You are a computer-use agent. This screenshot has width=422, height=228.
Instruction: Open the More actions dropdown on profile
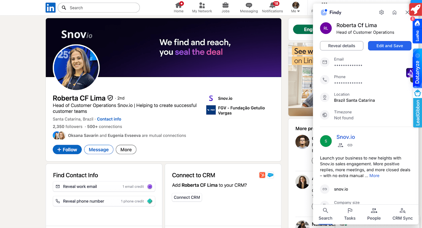tap(126, 150)
